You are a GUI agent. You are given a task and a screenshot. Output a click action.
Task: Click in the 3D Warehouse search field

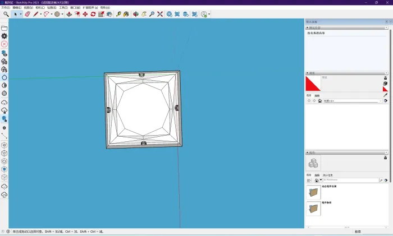point(348,181)
